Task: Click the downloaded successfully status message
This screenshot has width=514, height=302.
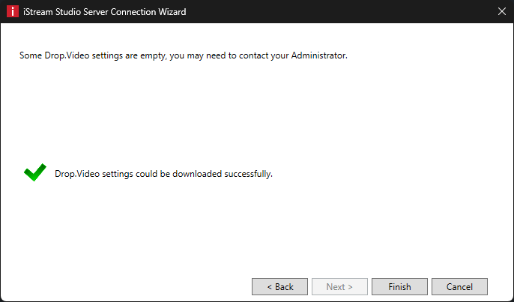Action: tap(163, 173)
